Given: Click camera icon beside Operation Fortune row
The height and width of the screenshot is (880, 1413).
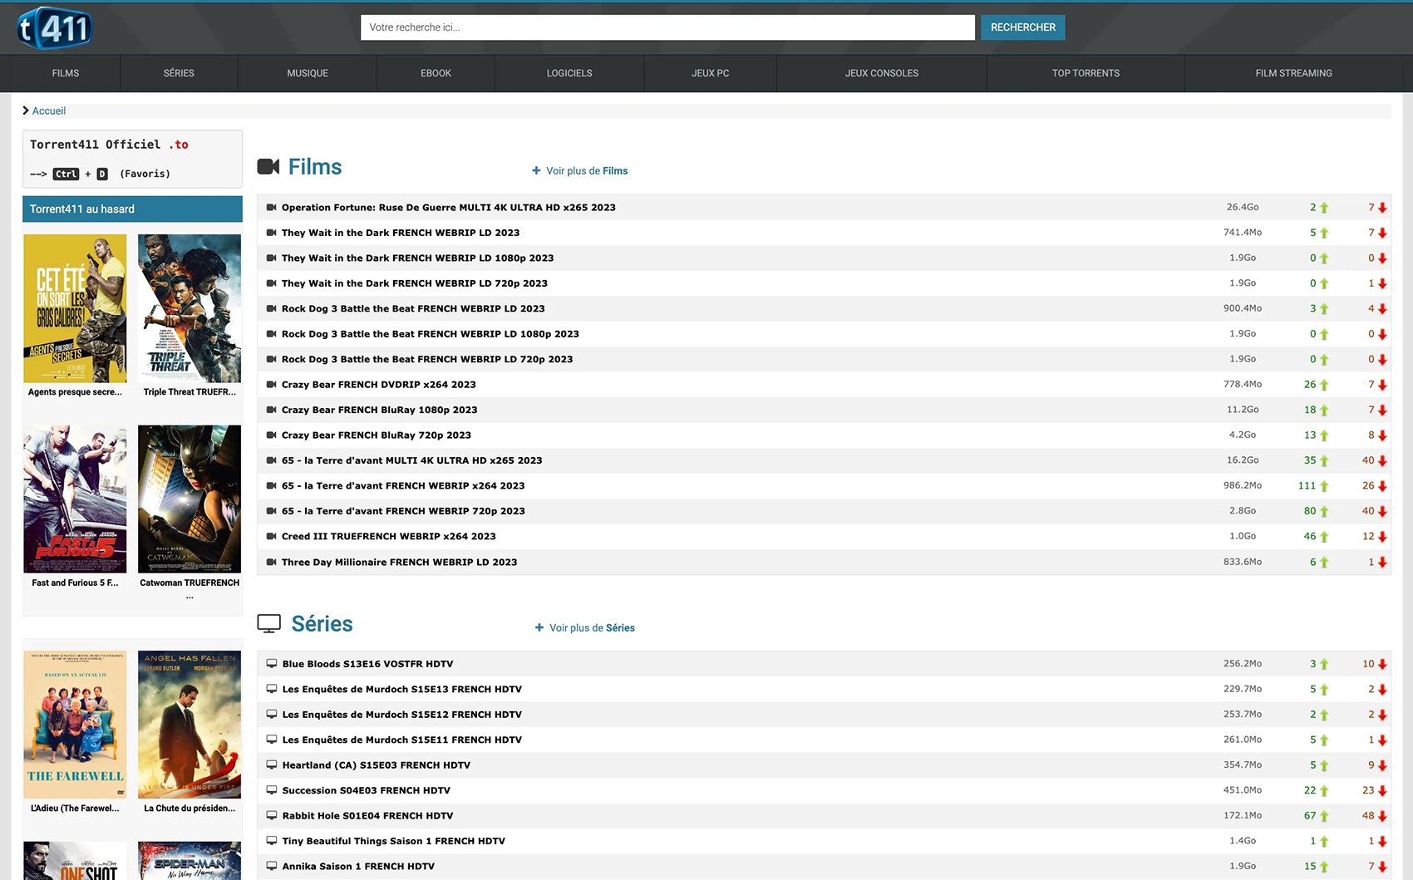Looking at the screenshot, I should pos(271,208).
